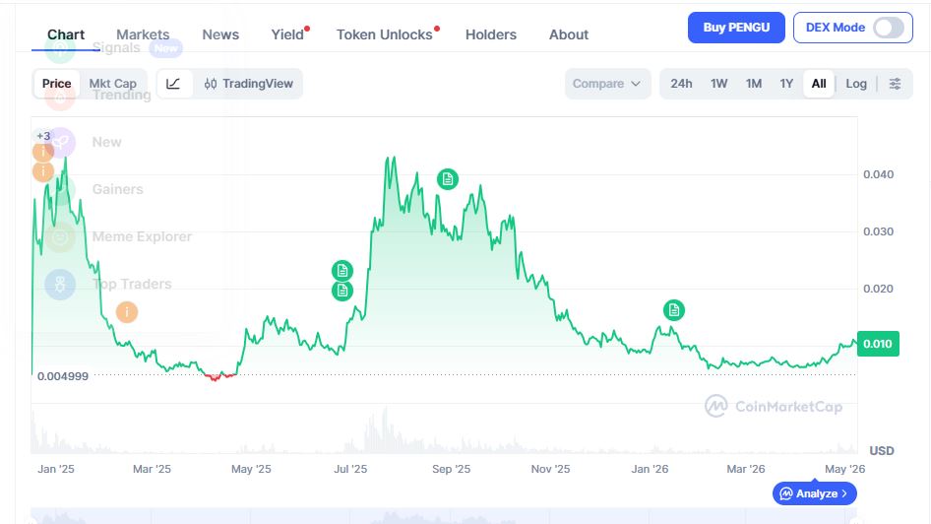The image size is (931, 524).
Task: Open the Token Unlocks tab
Action: click(384, 34)
